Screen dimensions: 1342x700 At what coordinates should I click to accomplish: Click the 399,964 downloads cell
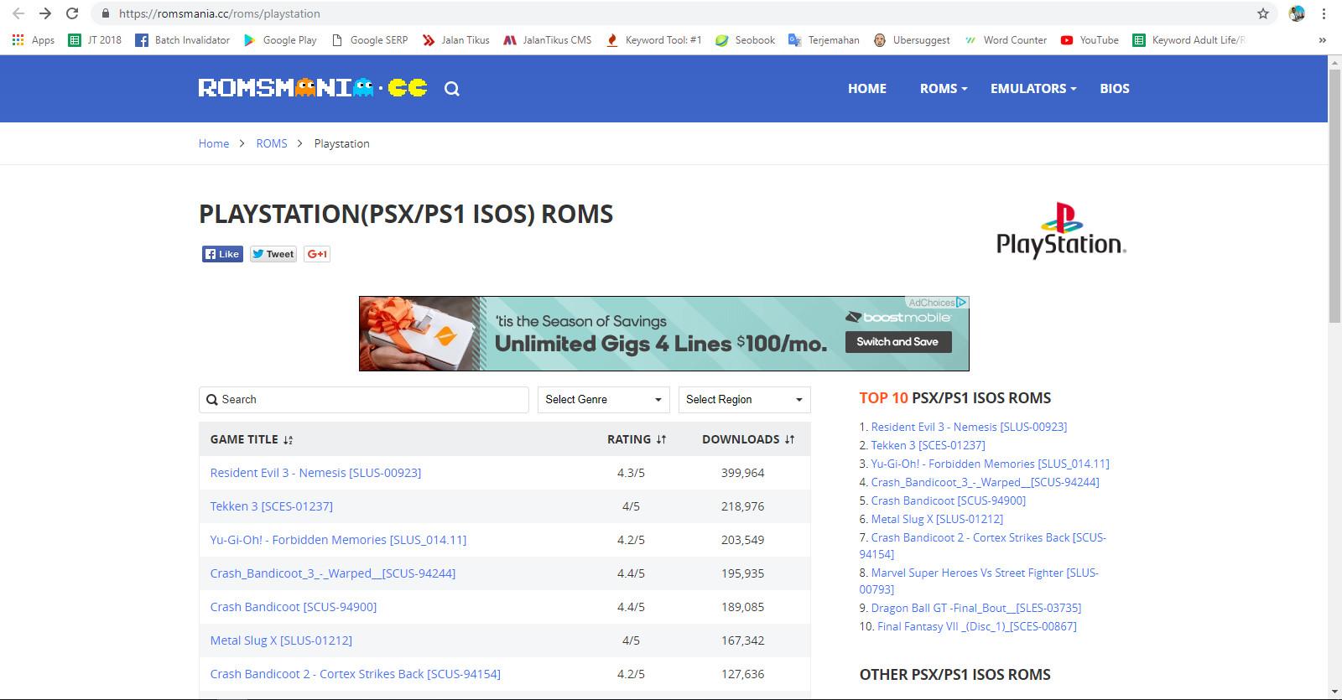pos(743,473)
